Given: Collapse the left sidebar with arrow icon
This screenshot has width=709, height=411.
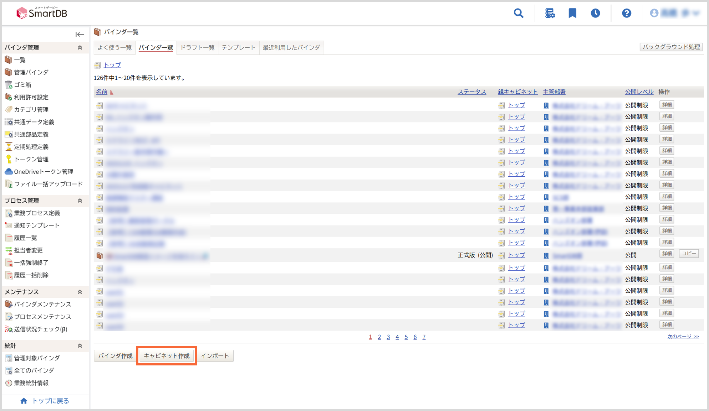Looking at the screenshot, I should (80, 34).
